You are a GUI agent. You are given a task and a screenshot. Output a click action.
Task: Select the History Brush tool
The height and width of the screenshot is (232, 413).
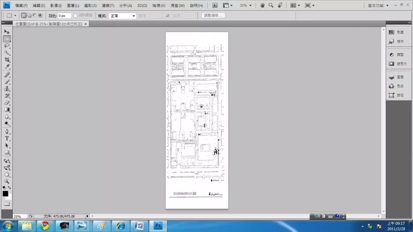[7, 96]
